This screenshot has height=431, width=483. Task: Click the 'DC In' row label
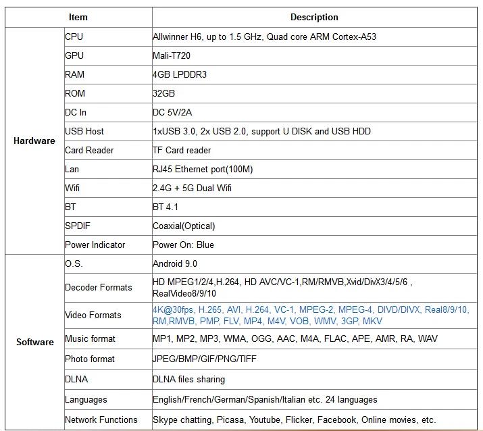pos(76,112)
